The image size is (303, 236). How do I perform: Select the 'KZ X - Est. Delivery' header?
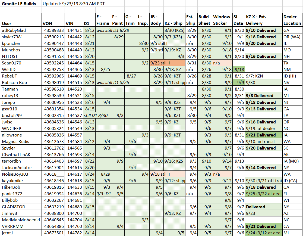pyautogui.click(x=264, y=20)
